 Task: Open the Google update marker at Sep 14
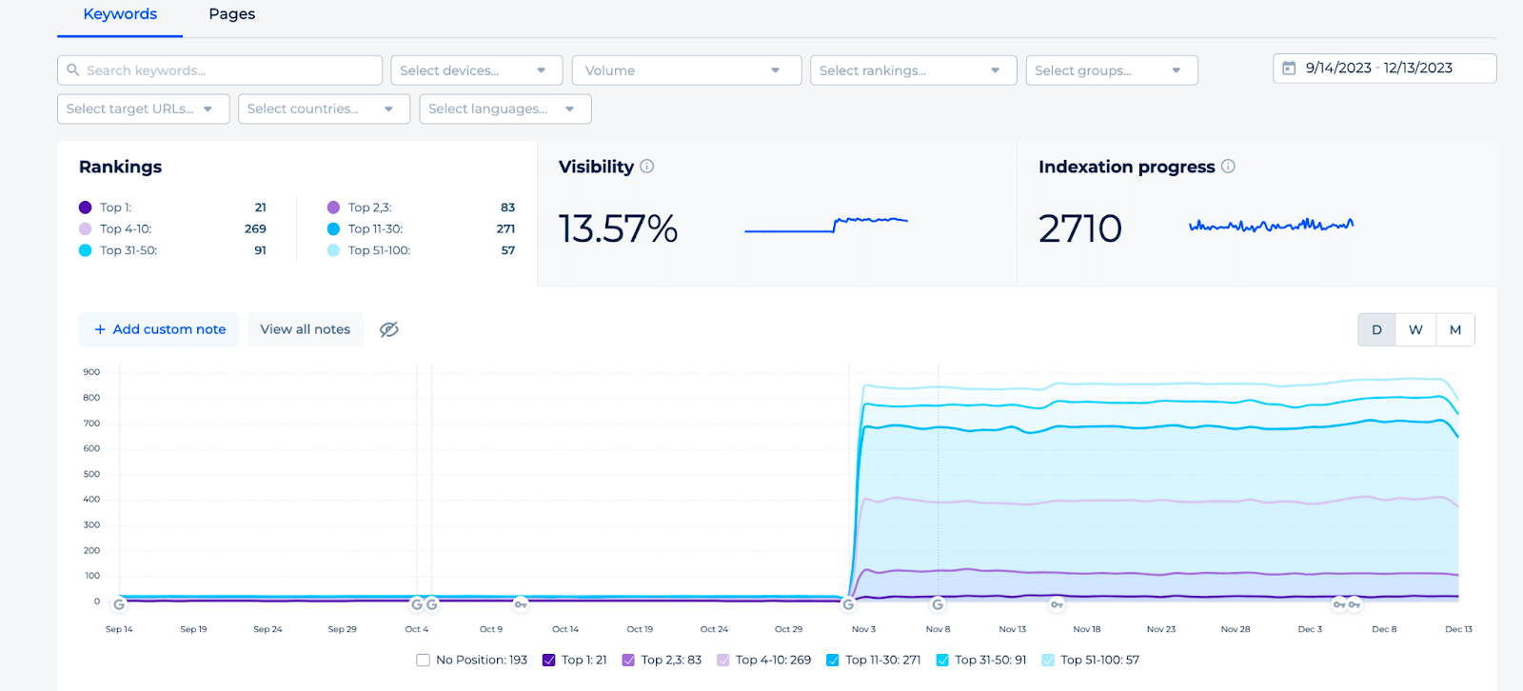point(119,604)
